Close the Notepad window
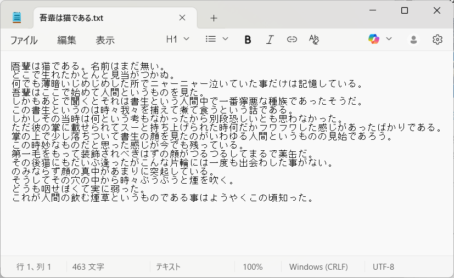 (x=436, y=10)
